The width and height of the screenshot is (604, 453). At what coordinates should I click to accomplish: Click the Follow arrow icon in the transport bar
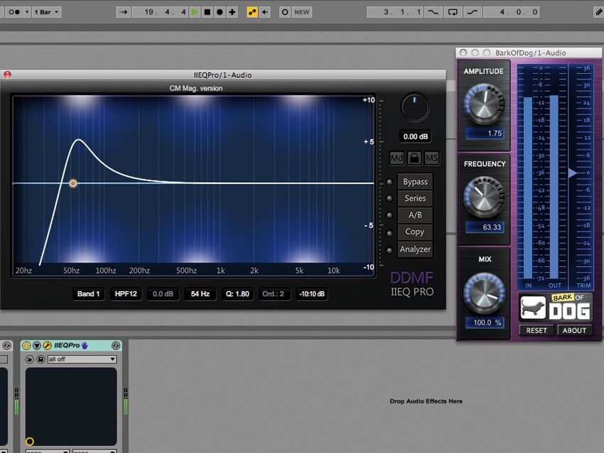pyautogui.click(x=122, y=12)
